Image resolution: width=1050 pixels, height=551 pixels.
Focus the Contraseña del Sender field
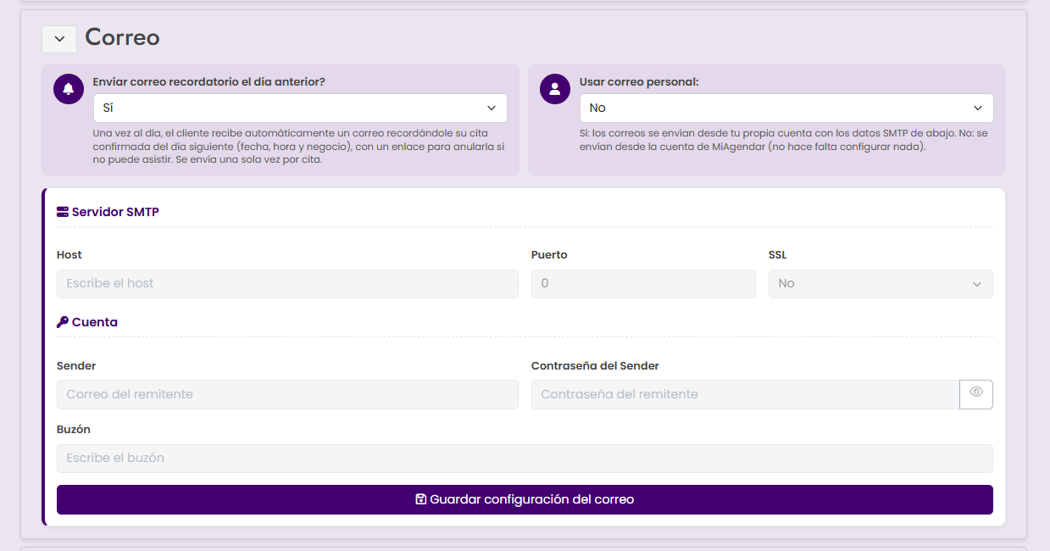(745, 395)
